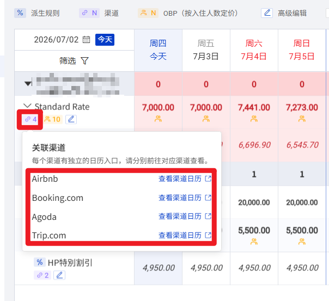Select the Saturday 7月4日 column header
The width and height of the screenshot is (329, 301).
click(254, 50)
